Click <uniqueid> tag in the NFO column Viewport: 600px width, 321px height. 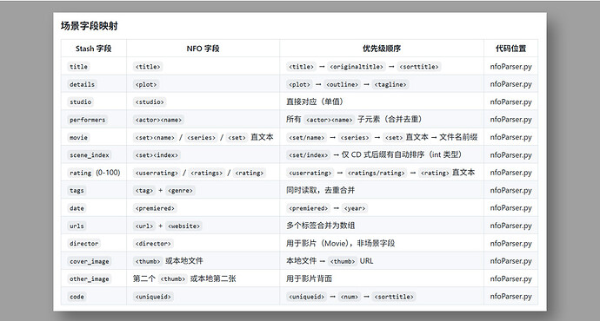tap(153, 297)
